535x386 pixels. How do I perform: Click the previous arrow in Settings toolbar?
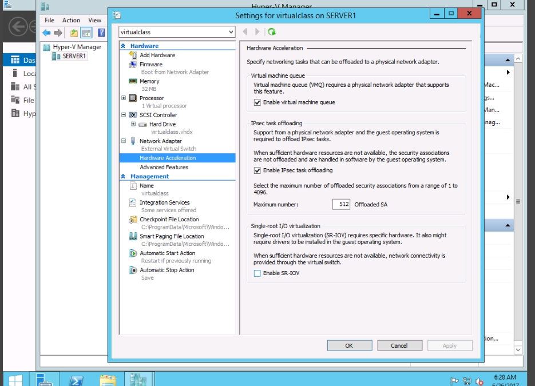[x=245, y=31]
